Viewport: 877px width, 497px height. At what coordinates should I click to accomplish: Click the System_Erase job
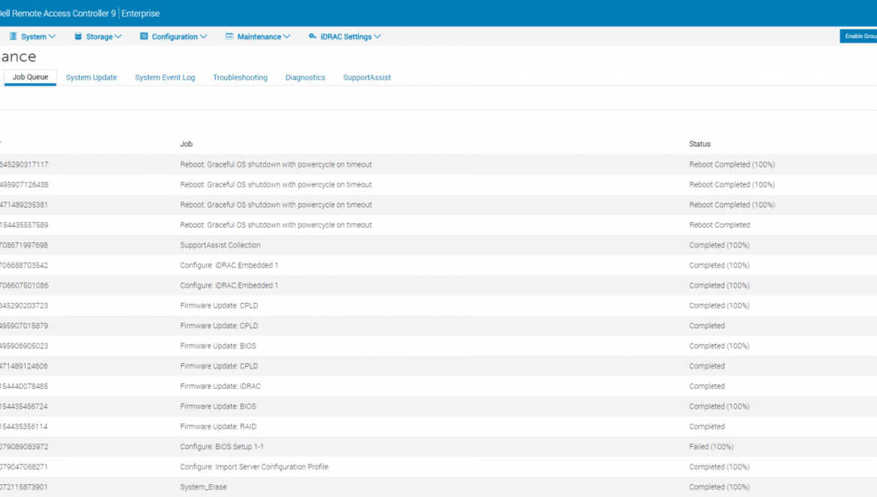click(x=204, y=487)
